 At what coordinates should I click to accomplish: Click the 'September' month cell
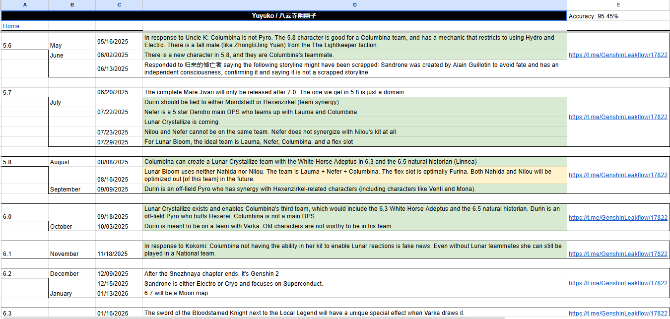coord(72,189)
